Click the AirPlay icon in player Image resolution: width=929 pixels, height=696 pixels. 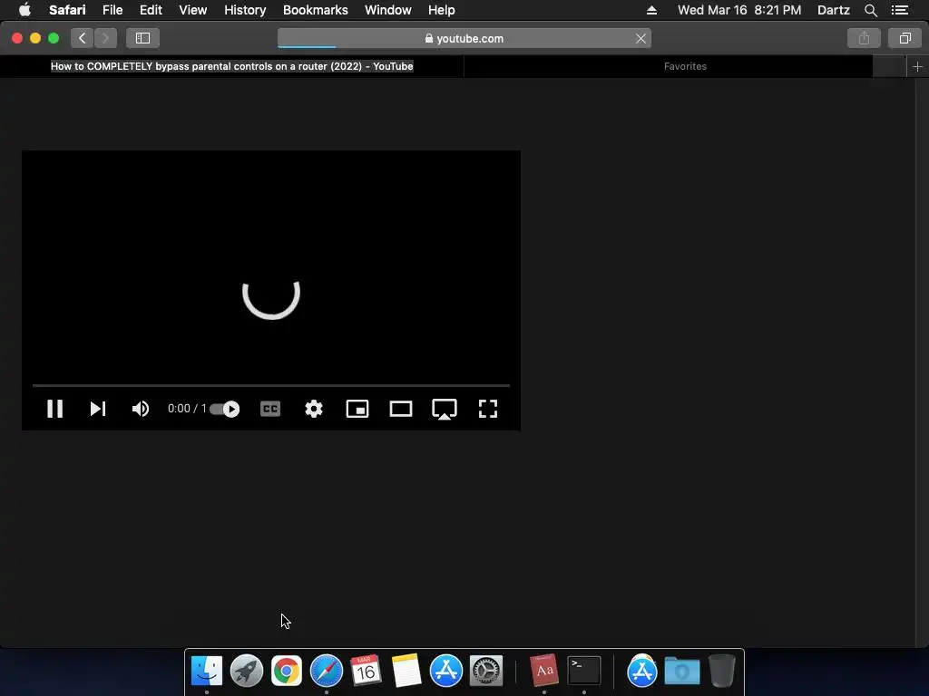point(445,409)
